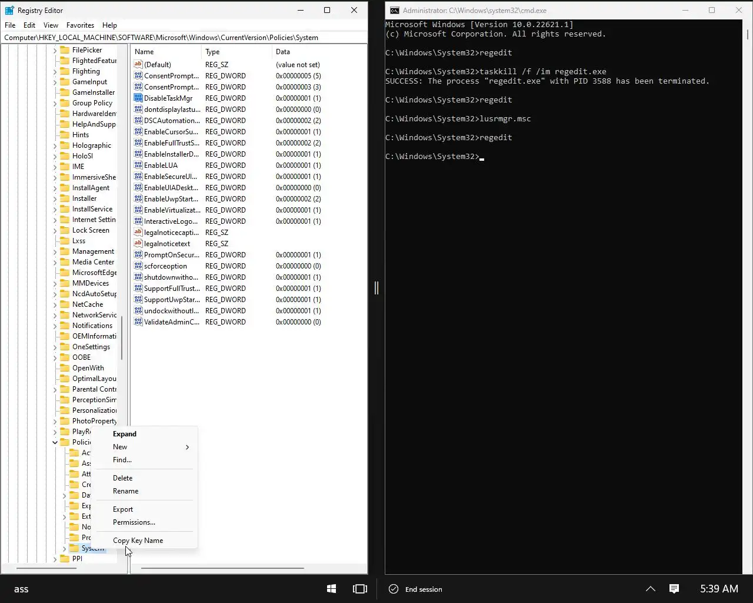The height and width of the screenshot is (603, 753).
Task: Click the window split divider handle
Action: point(376,288)
